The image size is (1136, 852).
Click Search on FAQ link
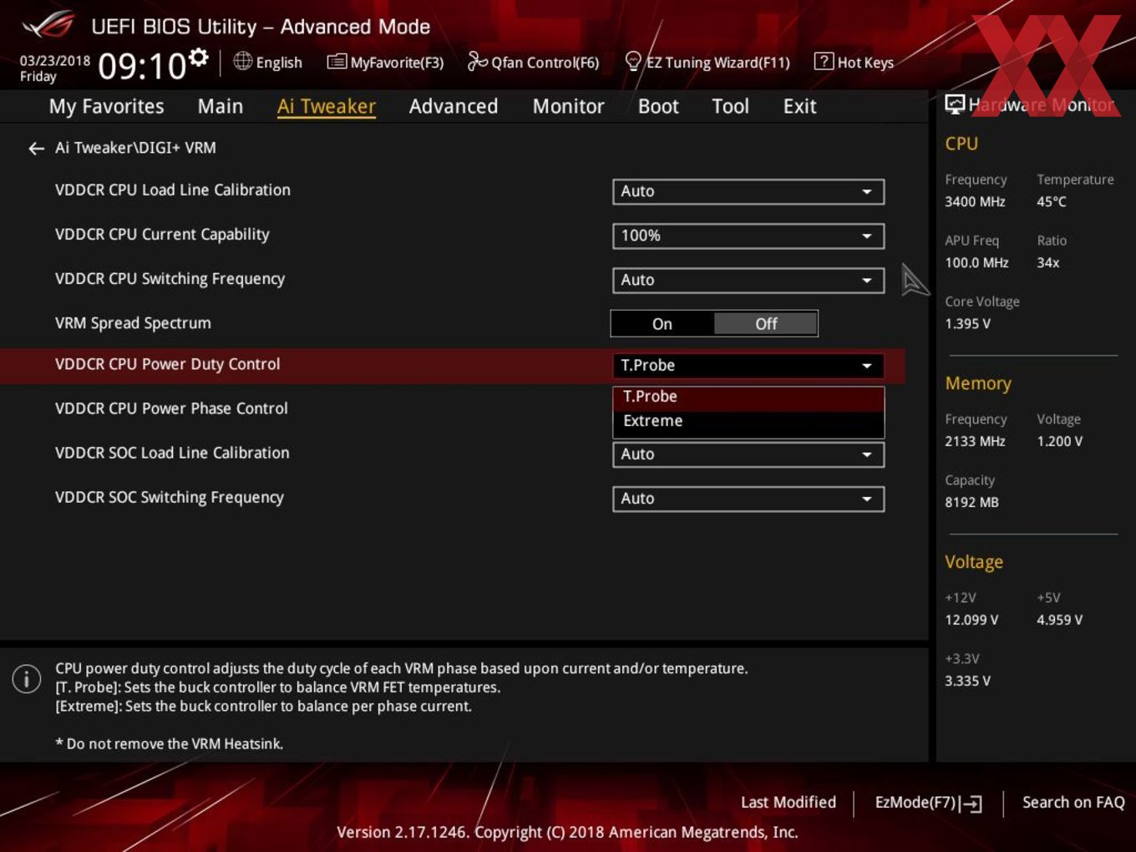click(x=1073, y=802)
